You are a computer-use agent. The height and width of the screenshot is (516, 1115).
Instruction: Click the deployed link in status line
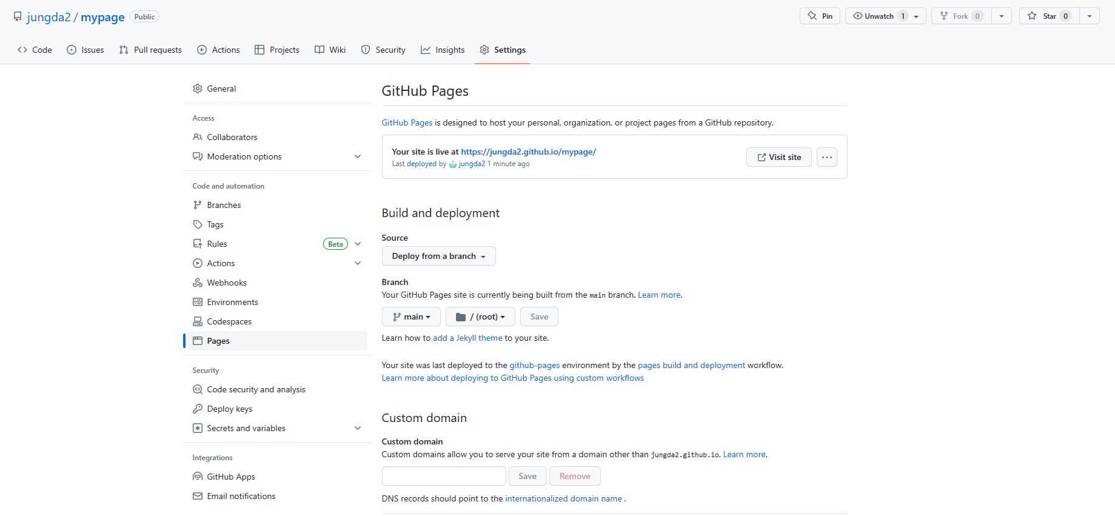[x=421, y=164]
